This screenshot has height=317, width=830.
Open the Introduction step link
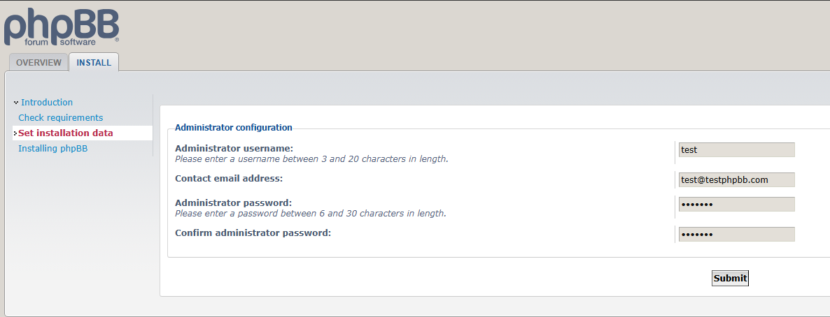47,102
